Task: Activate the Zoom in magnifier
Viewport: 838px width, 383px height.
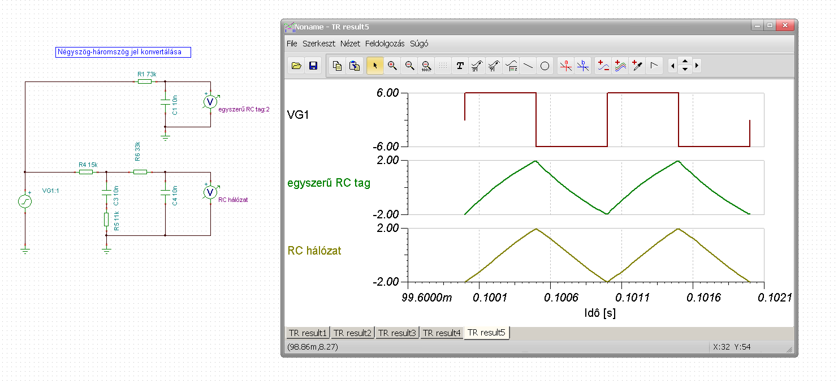Action: coord(392,66)
